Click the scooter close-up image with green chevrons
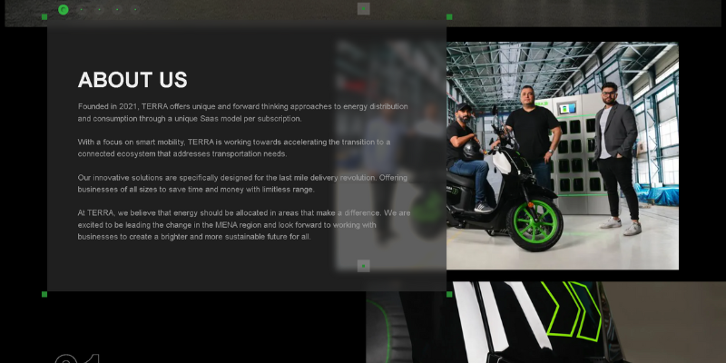This screenshot has height=363, width=726. coord(546,322)
